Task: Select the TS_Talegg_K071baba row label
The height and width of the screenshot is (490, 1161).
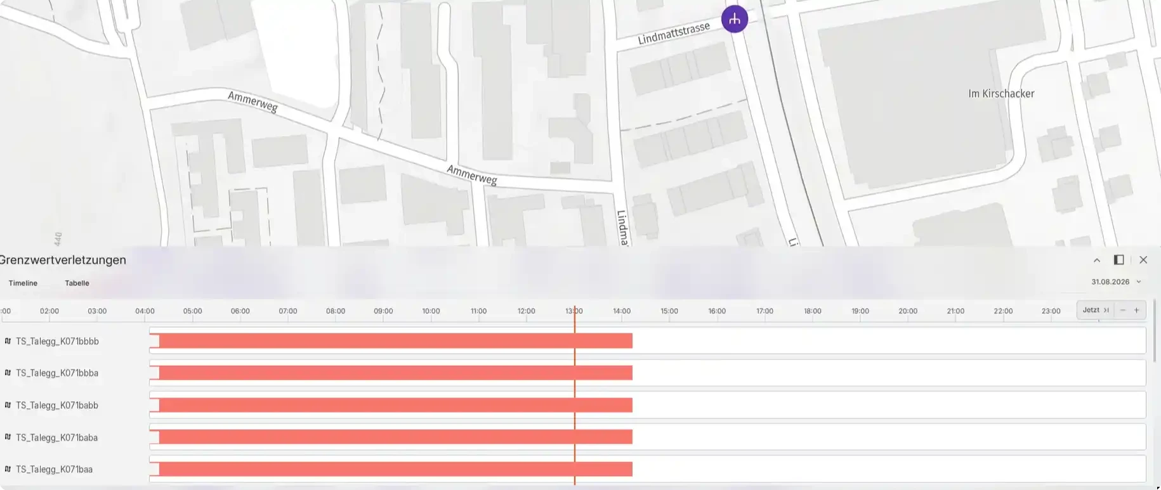Action: [57, 437]
